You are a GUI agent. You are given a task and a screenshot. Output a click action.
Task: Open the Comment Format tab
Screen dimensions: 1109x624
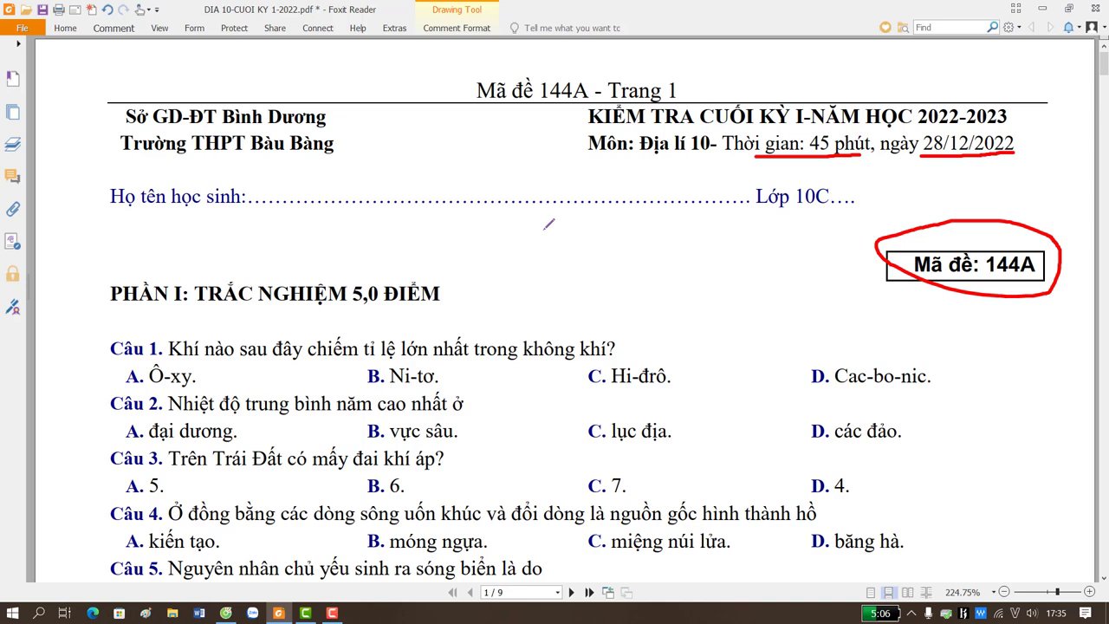pyautogui.click(x=457, y=28)
